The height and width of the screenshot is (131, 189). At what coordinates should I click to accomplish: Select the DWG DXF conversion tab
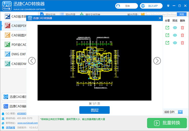[13, 54]
